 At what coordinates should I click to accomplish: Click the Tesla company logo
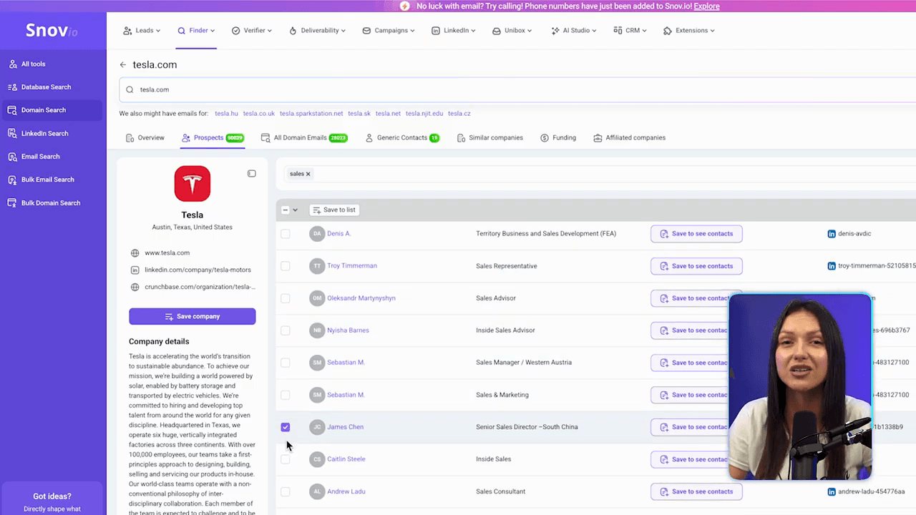[193, 184]
